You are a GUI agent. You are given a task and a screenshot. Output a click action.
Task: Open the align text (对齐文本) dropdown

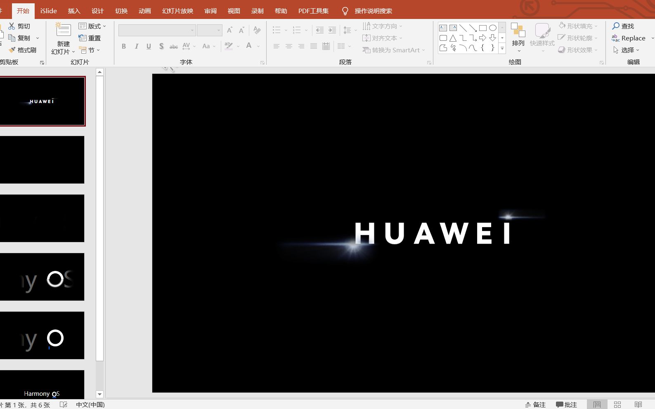383,38
